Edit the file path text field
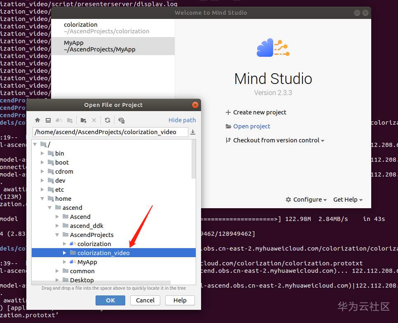Viewport: 398px width, 323px height. pyautogui.click(x=110, y=132)
